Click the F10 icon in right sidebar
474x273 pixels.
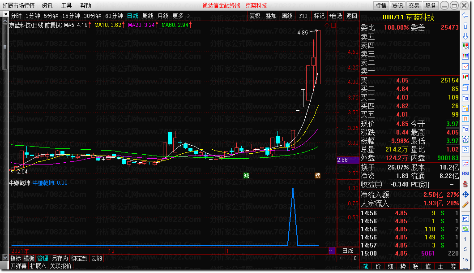coord(465,98)
